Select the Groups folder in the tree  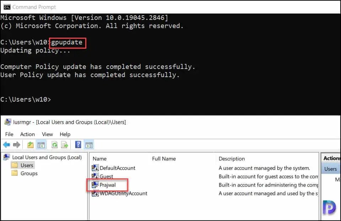27,173
